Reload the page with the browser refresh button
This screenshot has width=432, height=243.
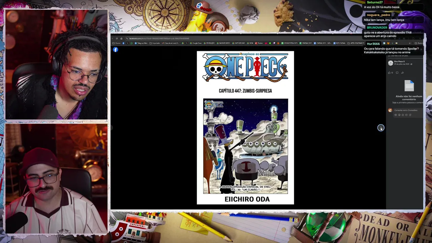tap(117, 38)
